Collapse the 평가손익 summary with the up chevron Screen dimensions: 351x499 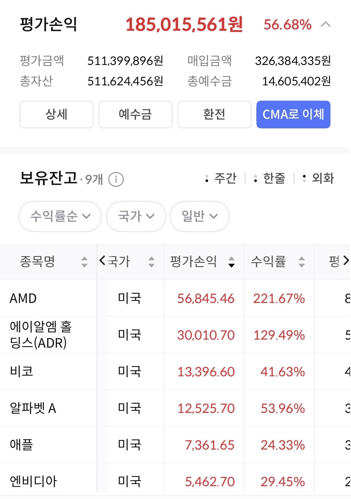pos(326,24)
